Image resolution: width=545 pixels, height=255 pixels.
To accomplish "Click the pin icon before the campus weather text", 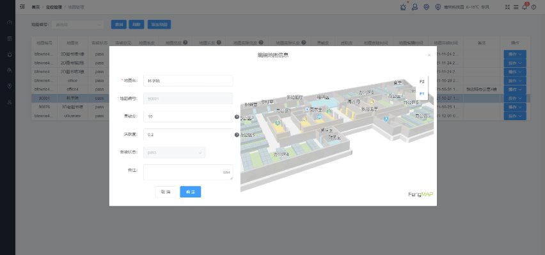I will click(438, 7).
